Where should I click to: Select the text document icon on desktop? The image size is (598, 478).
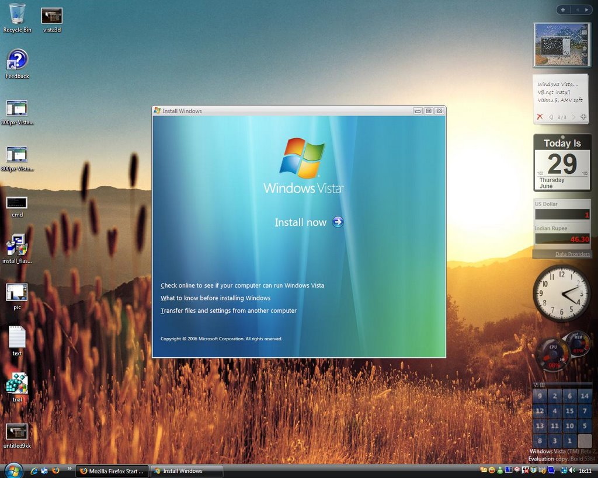pyautogui.click(x=17, y=341)
